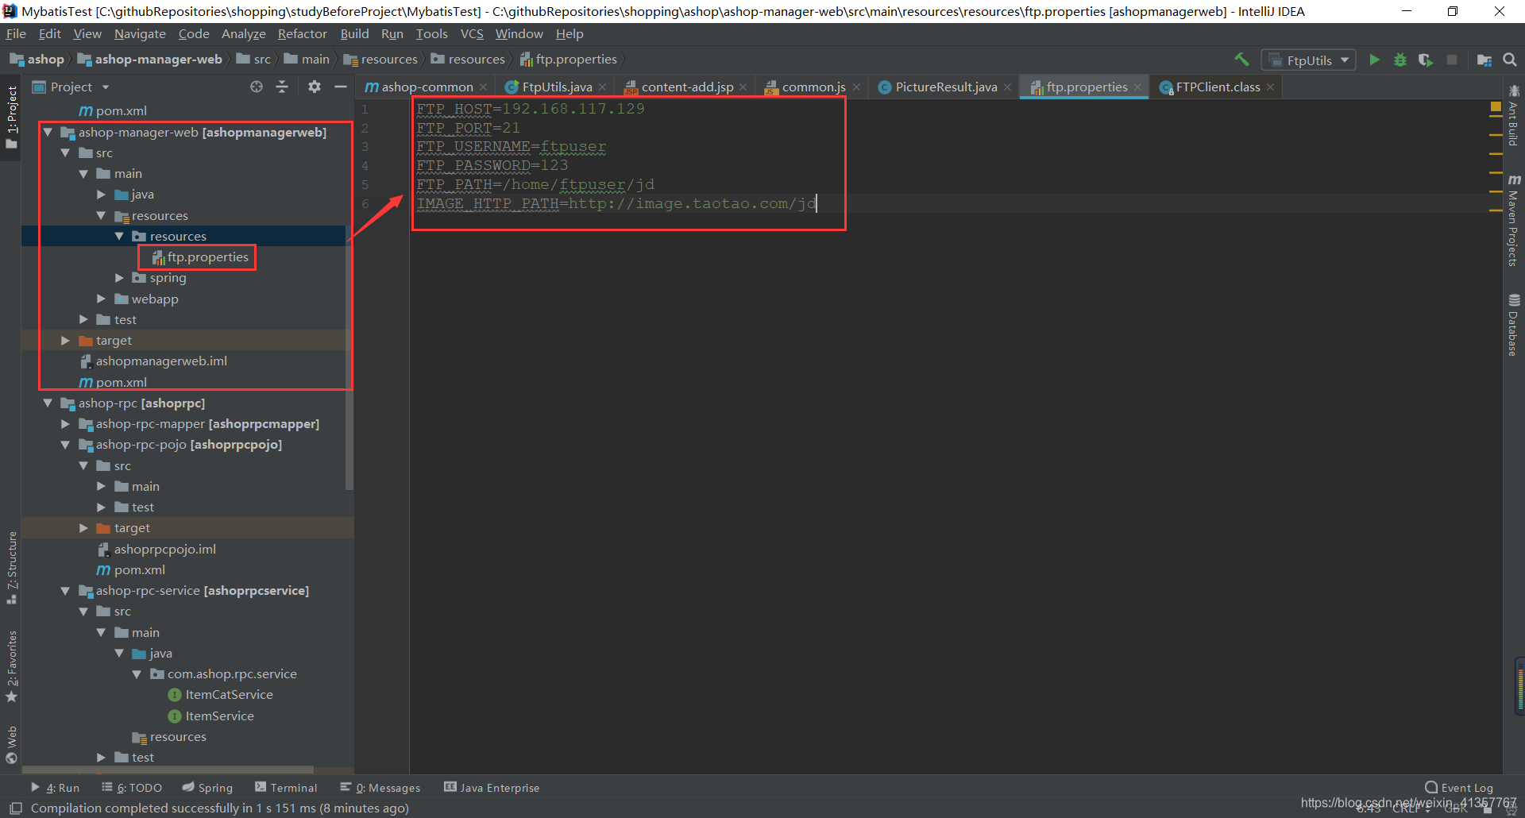Click the scroll-from-source target icon

[257, 87]
